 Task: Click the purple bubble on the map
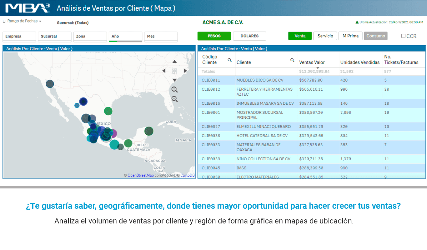(113, 134)
